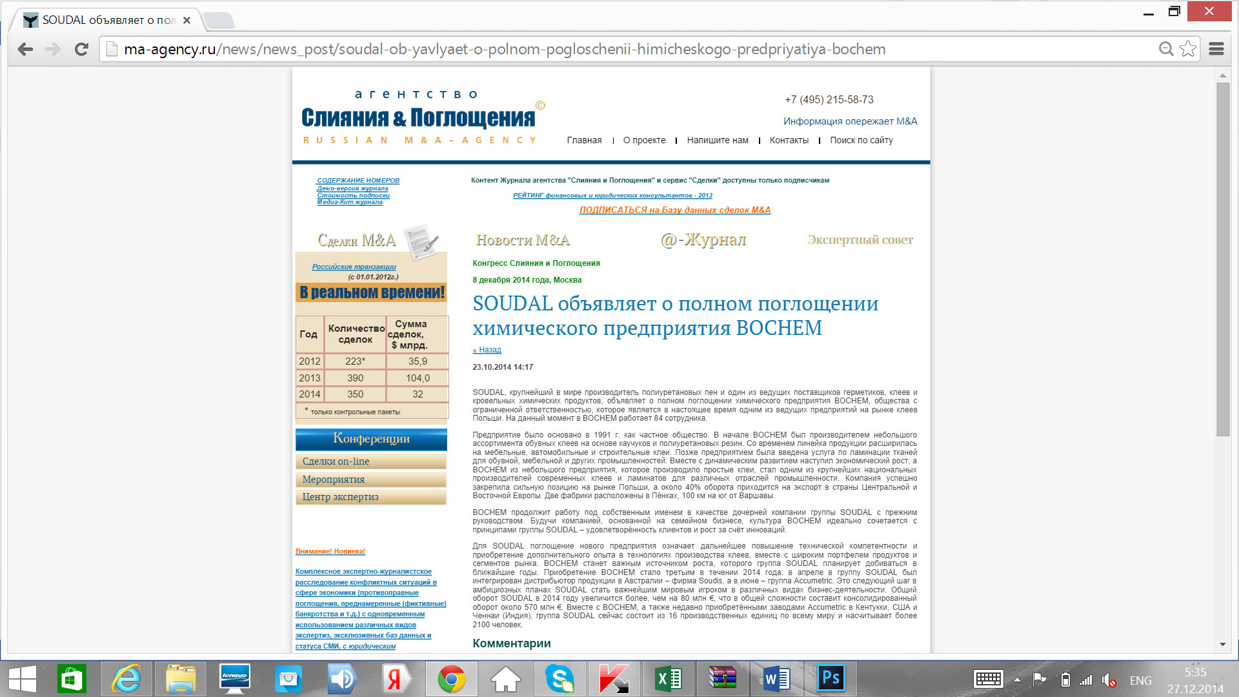Click the network signal tray icon
Image resolution: width=1239 pixels, height=697 pixels.
tap(1086, 680)
